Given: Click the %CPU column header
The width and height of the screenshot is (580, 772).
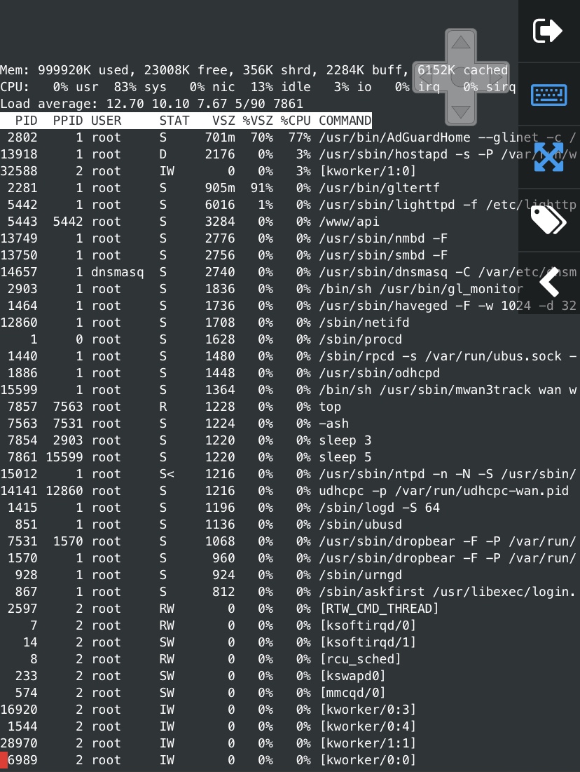Looking at the screenshot, I should coord(295,121).
